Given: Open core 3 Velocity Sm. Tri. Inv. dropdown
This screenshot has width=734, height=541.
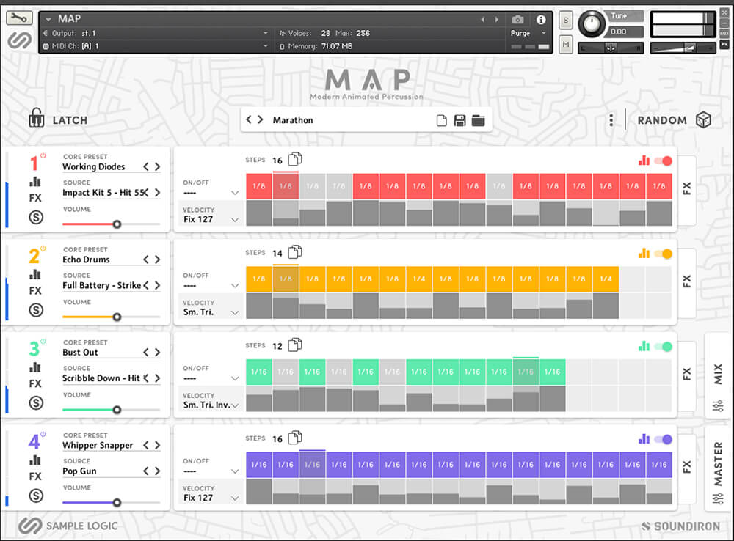Looking at the screenshot, I should [x=235, y=405].
